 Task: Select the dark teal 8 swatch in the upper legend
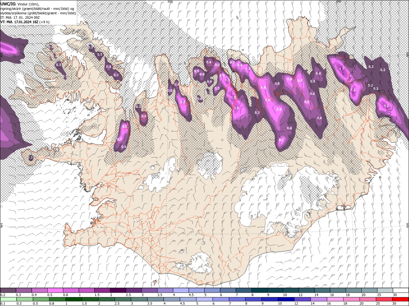tap(259, 290)
